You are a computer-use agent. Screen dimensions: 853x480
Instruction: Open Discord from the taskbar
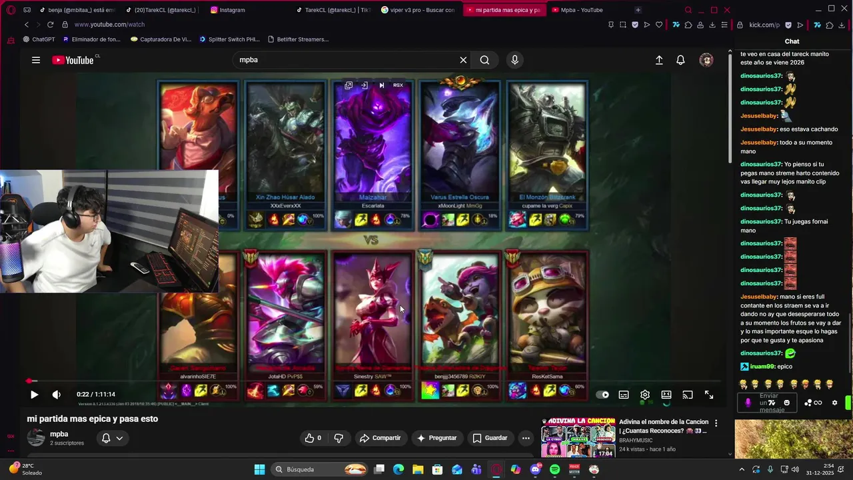[535, 469]
